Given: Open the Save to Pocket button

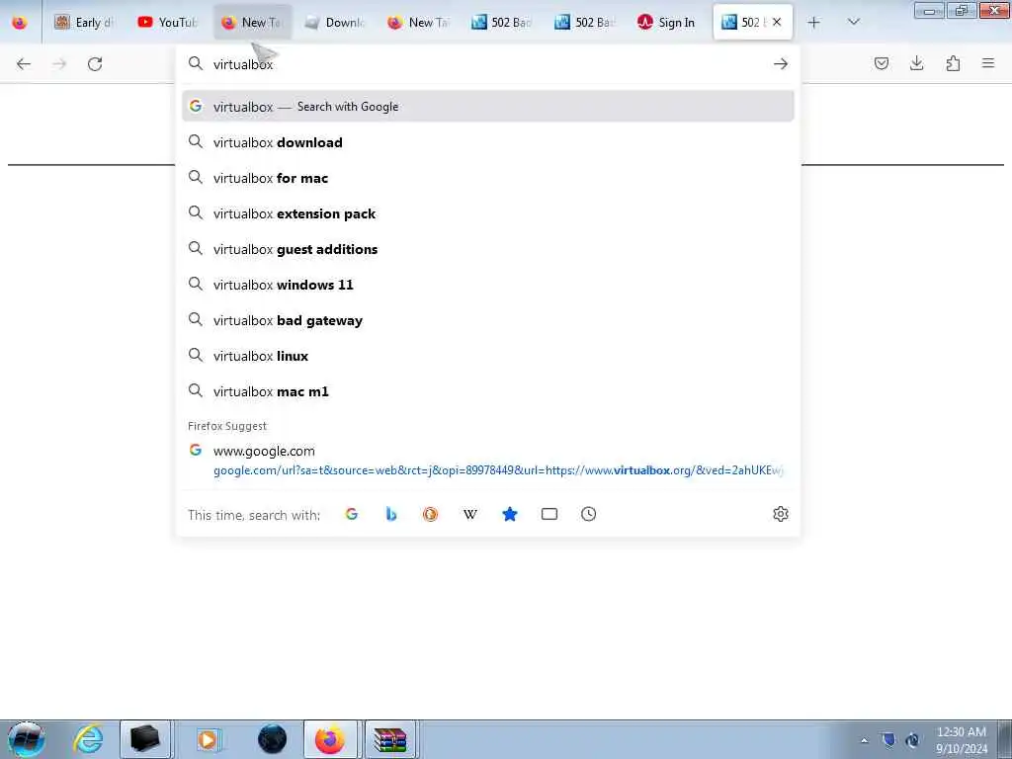Looking at the screenshot, I should point(881,63).
